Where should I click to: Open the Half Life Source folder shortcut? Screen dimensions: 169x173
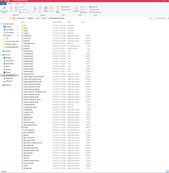pyautogui.click(x=11, y=44)
